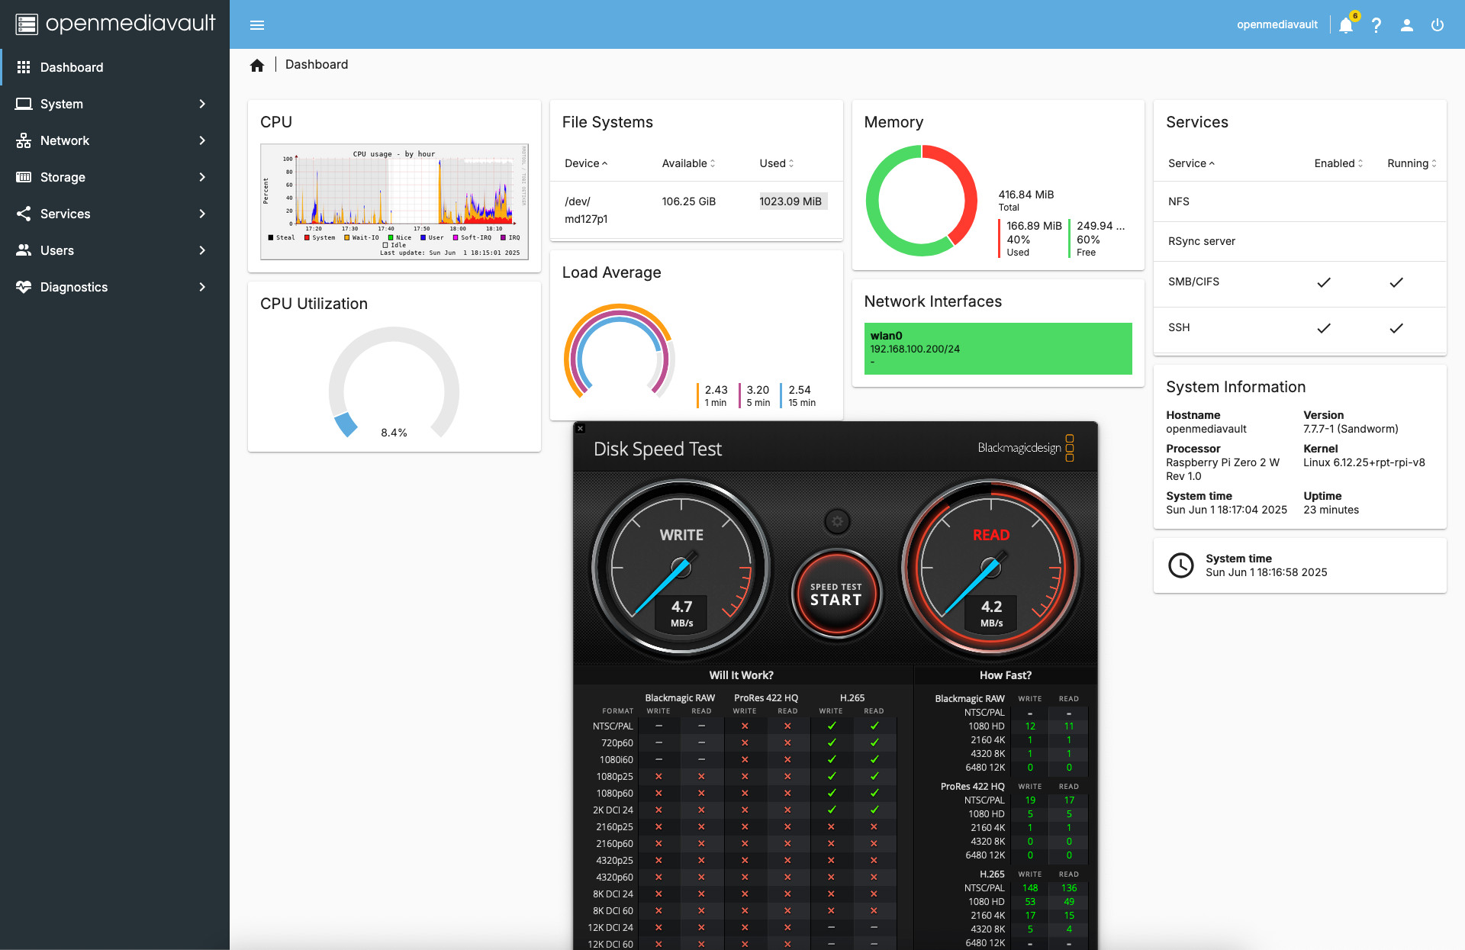The height and width of the screenshot is (950, 1465).
Task: Click the 23 minutes uptime value
Action: pyautogui.click(x=1331, y=510)
